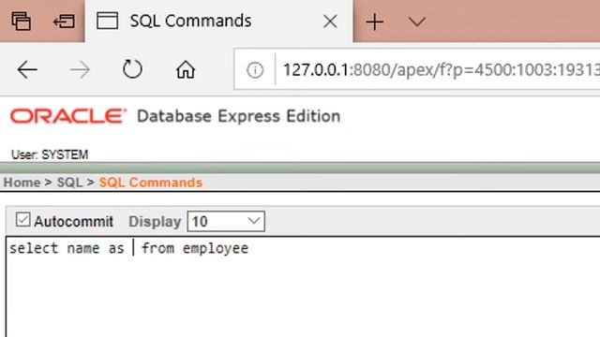Image resolution: width=600 pixels, height=337 pixels.
Task: Go to browser home page
Action: click(186, 70)
